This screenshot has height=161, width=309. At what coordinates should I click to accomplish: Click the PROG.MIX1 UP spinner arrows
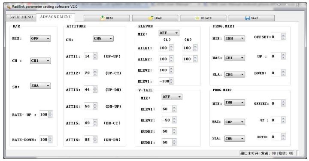click(283, 56)
